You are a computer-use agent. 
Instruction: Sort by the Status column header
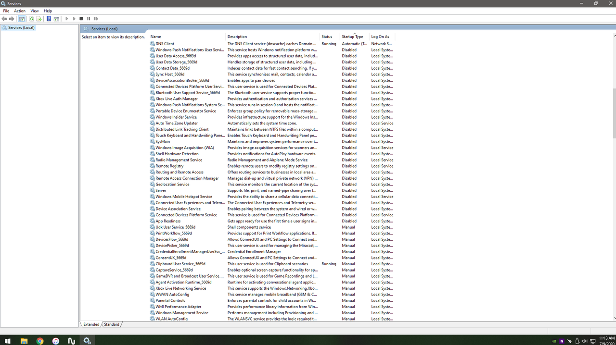pyautogui.click(x=330, y=37)
